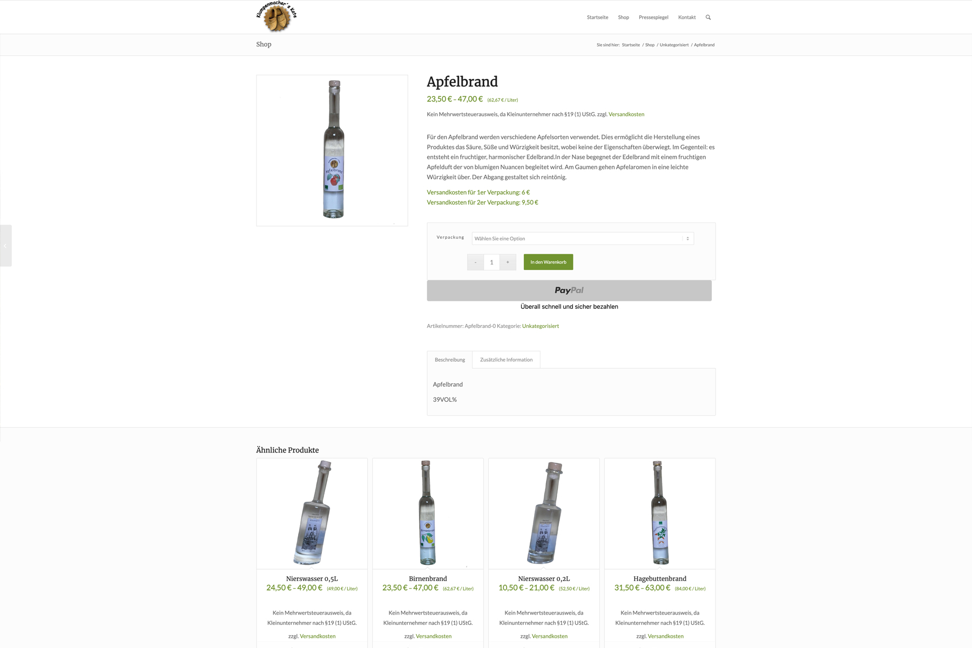This screenshot has height=648, width=972.
Task: Open the Hagebuttenbrand product title
Action: point(660,579)
